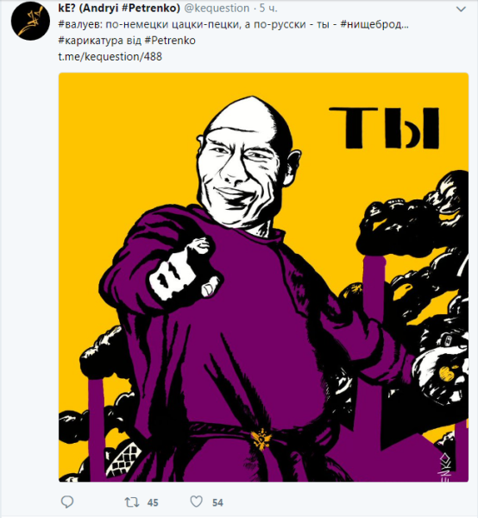478x518 pixels.
Task: Click the retweet count 45
Action: click(153, 502)
